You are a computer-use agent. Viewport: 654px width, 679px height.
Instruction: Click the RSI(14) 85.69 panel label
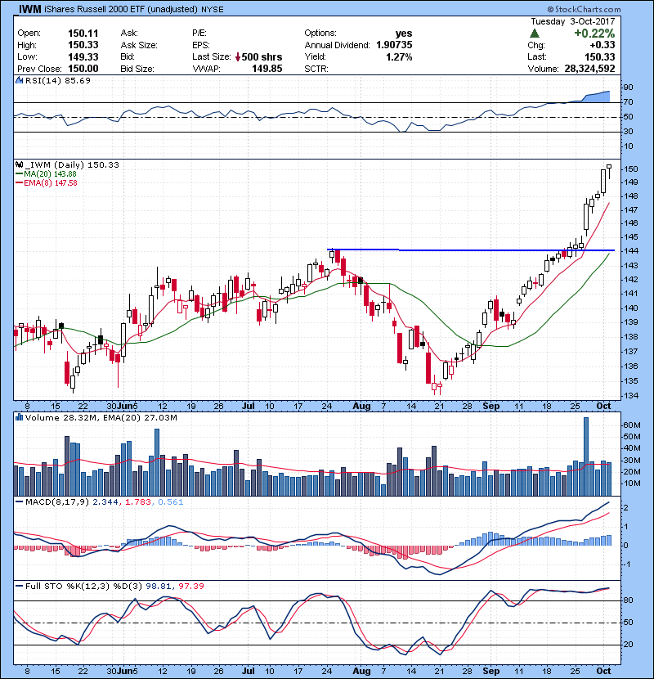(x=57, y=80)
